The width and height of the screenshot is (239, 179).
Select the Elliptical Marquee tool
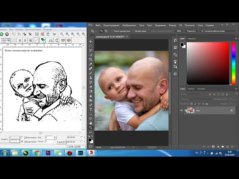click(x=91, y=46)
